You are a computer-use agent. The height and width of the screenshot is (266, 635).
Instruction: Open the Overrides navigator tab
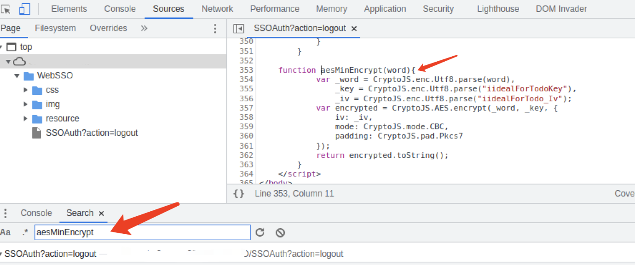(x=109, y=28)
